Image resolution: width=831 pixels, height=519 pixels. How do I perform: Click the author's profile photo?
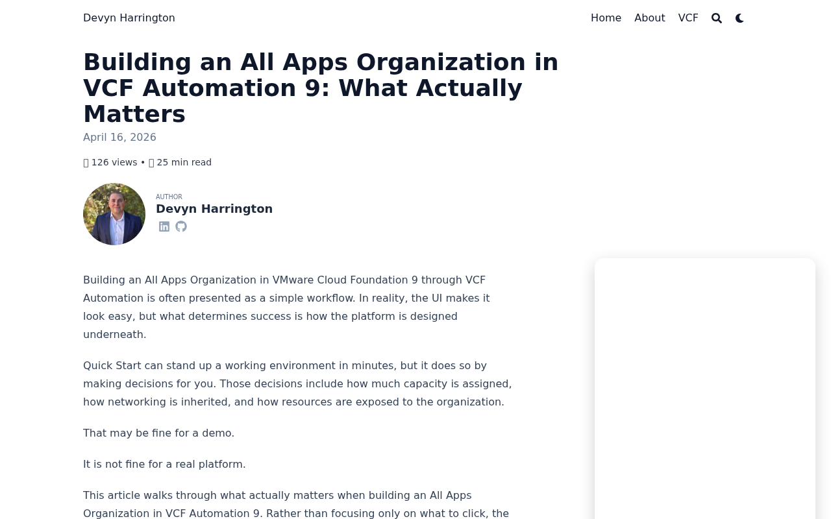114,214
